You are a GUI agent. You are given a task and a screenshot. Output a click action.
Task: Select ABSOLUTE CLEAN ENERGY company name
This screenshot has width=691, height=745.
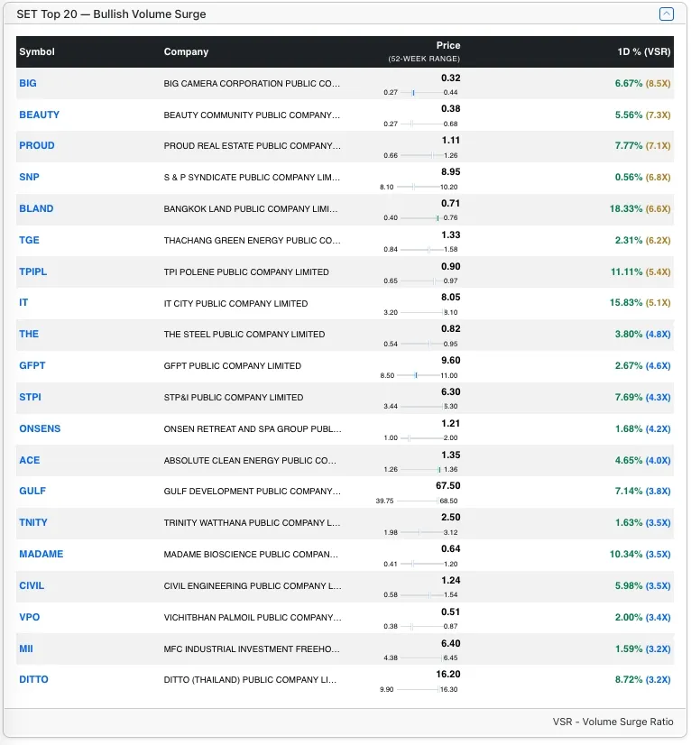point(250,461)
